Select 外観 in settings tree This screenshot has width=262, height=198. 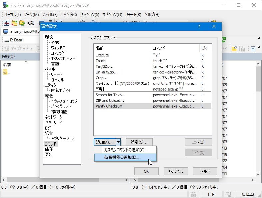click(55, 42)
